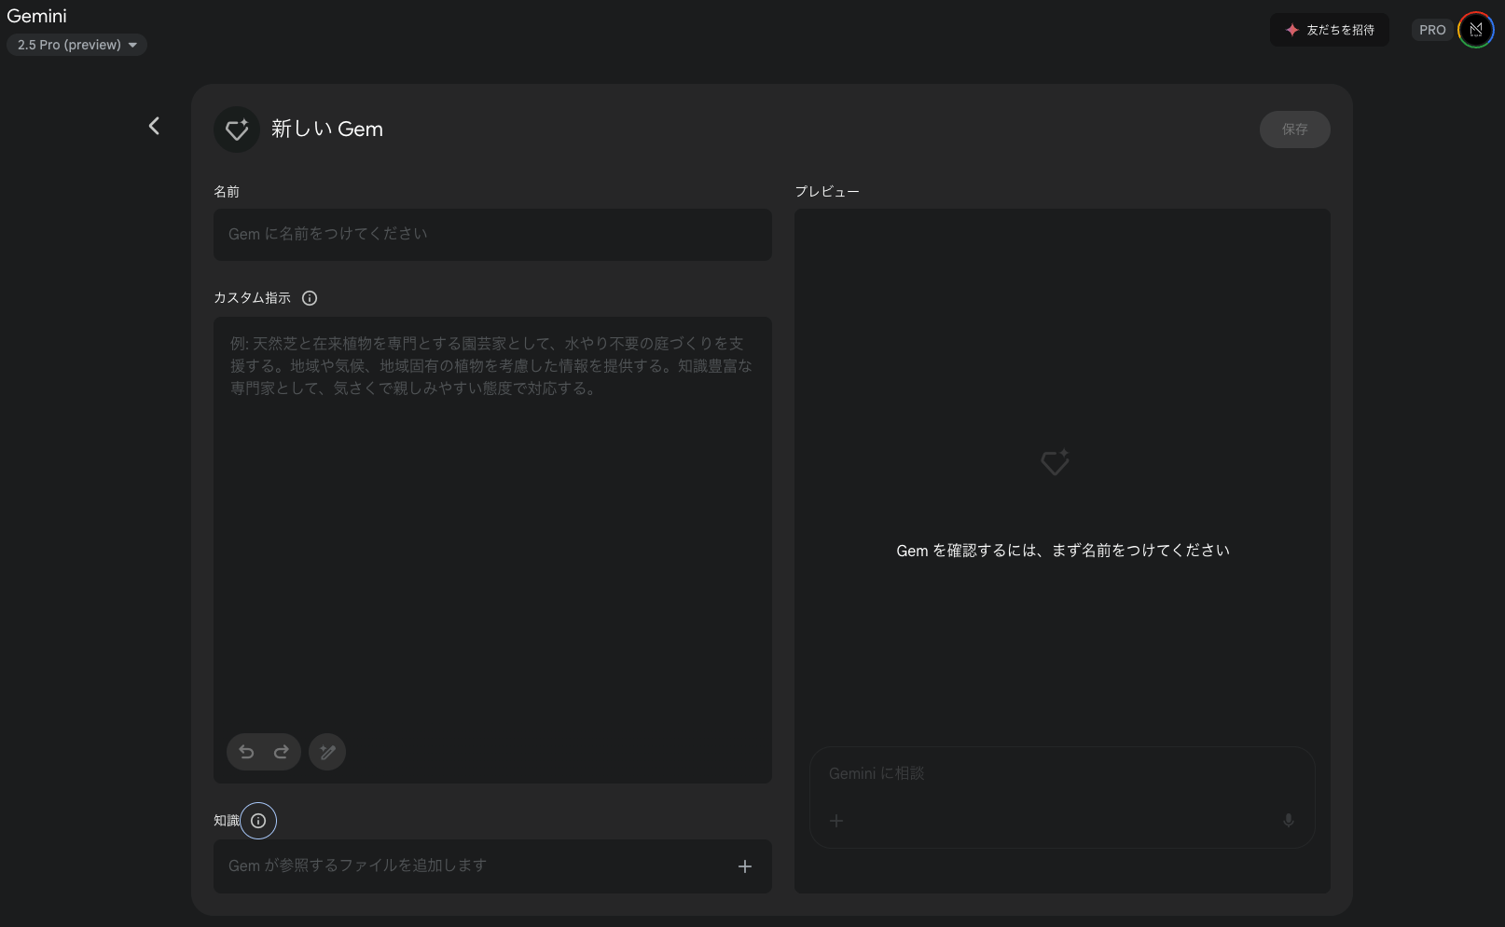Click the Gem が参照するファイルを追加します field
This screenshot has height=927, width=1505.
tap(492, 866)
